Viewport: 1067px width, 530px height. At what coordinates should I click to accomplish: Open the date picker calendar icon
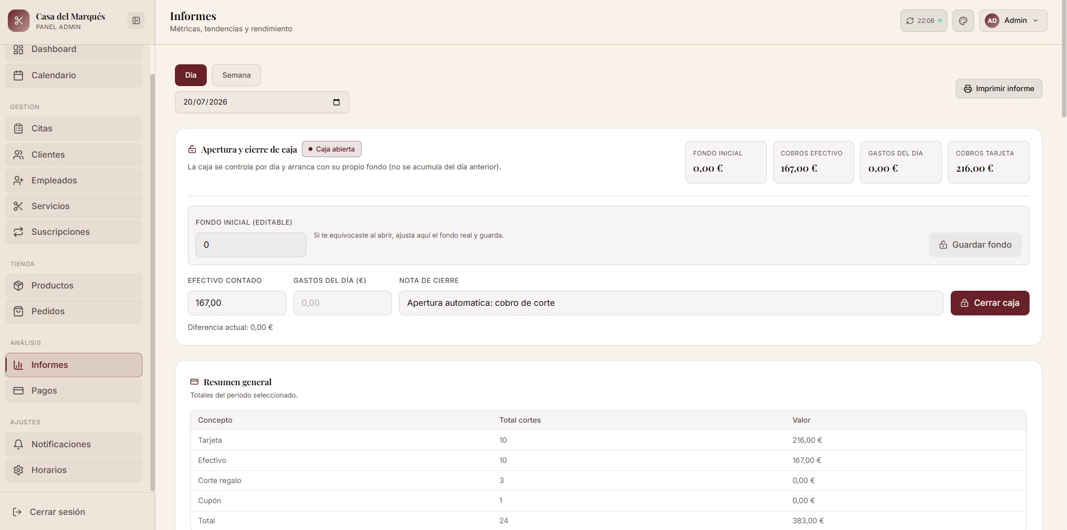pyautogui.click(x=336, y=102)
